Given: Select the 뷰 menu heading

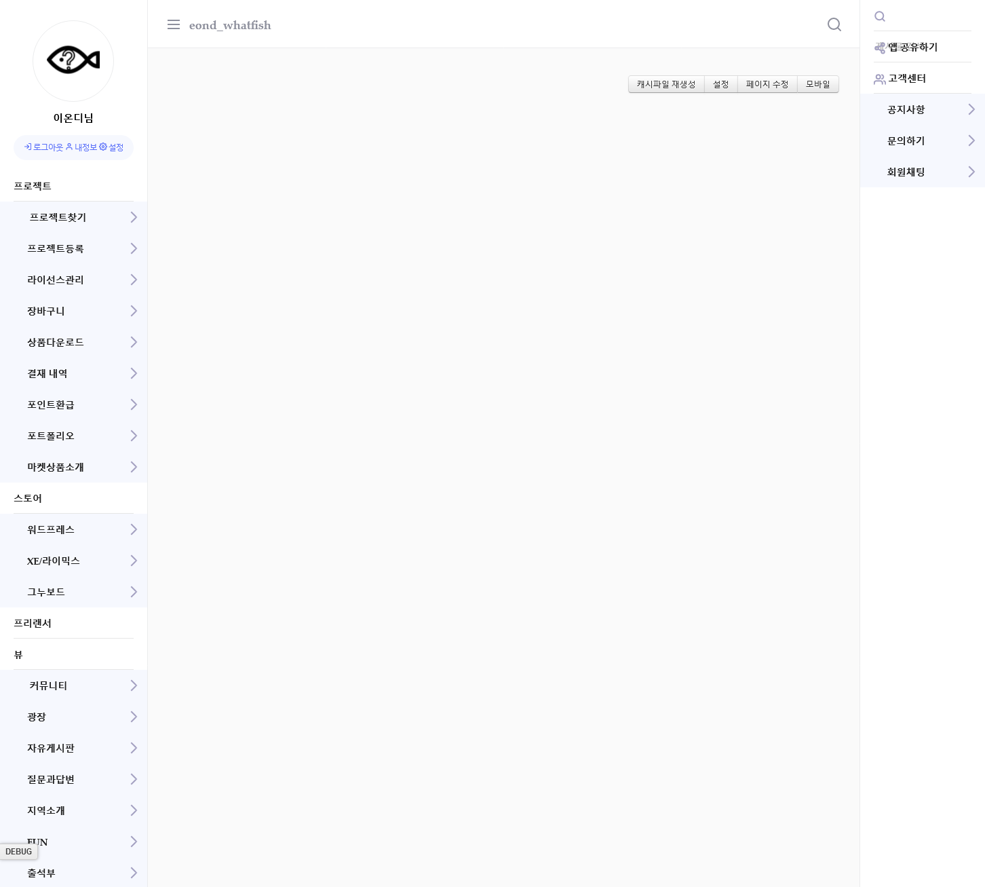Looking at the screenshot, I should (18, 655).
